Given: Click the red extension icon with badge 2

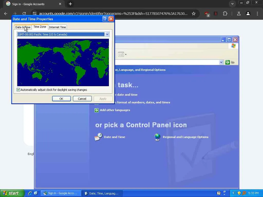Looking at the screenshot, I should pyautogui.click(x=207, y=14).
